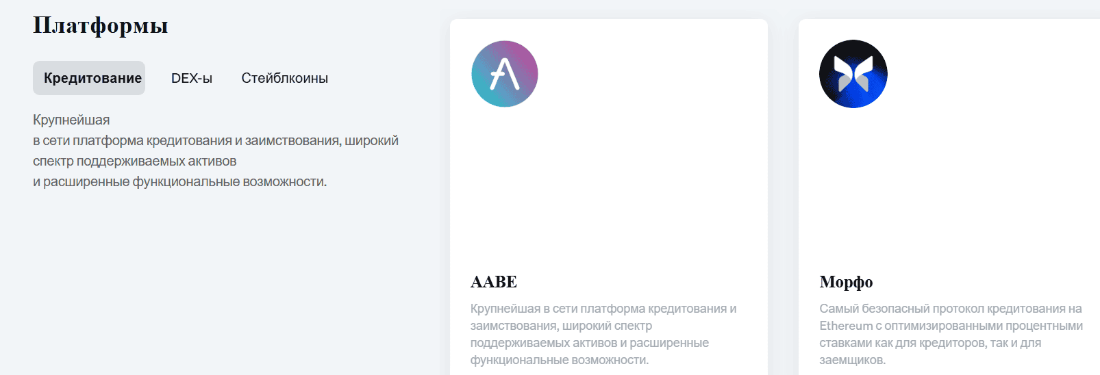Switch to the DEX-ы tab

click(192, 78)
